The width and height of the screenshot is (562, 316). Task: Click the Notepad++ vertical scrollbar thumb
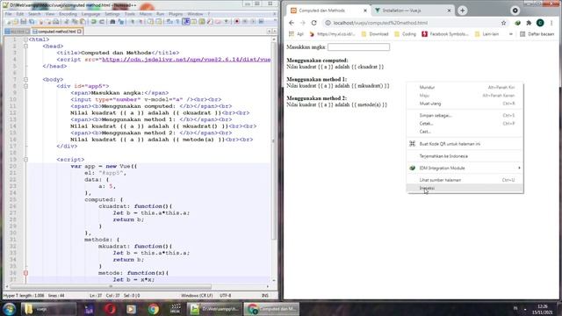click(x=274, y=141)
